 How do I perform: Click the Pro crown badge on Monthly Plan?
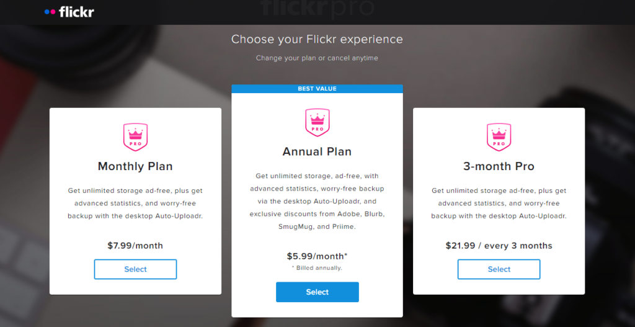(135, 137)
